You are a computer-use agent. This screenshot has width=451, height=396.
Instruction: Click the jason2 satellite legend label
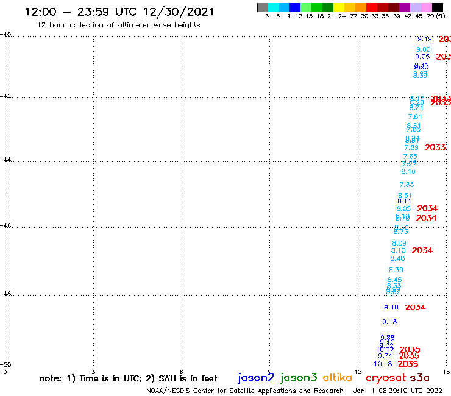256,378
